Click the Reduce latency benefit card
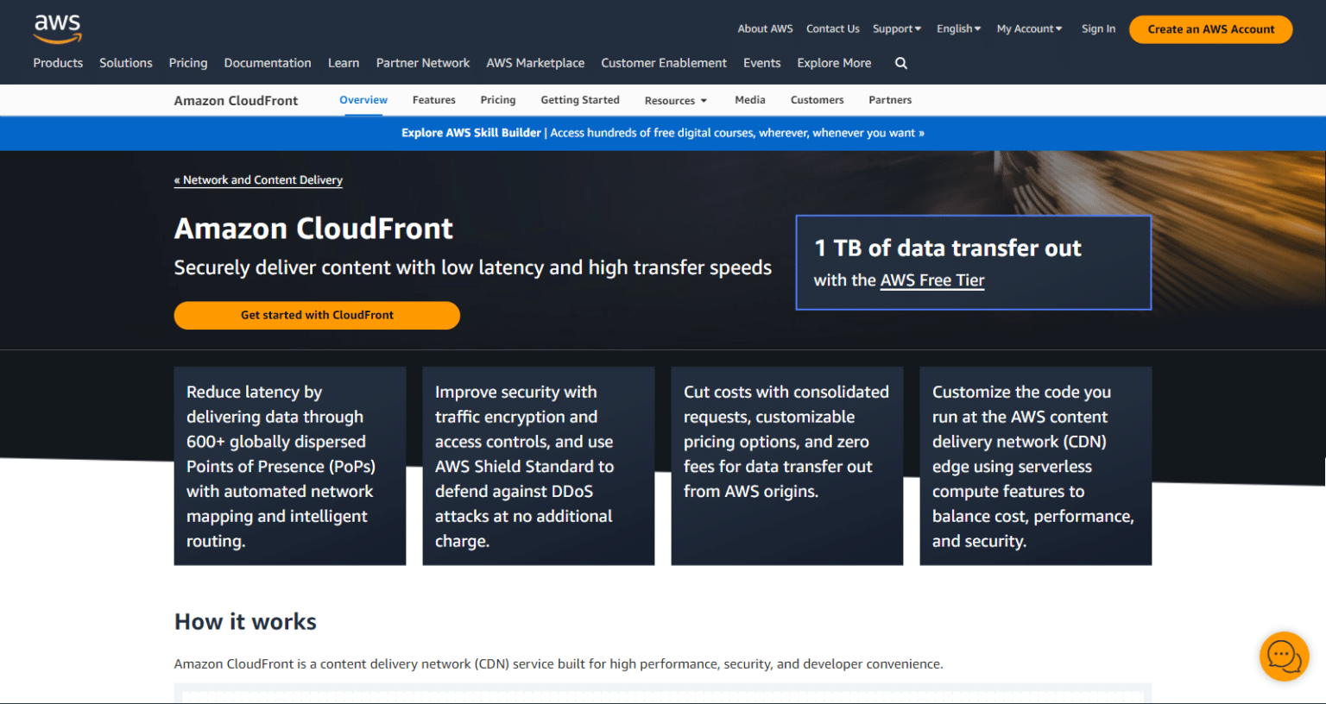 290,466
